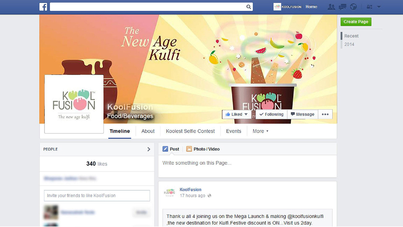Open the Liked dropdown button
The width and height of the screenshot is (403, 227).
click(x=237, y=114)
